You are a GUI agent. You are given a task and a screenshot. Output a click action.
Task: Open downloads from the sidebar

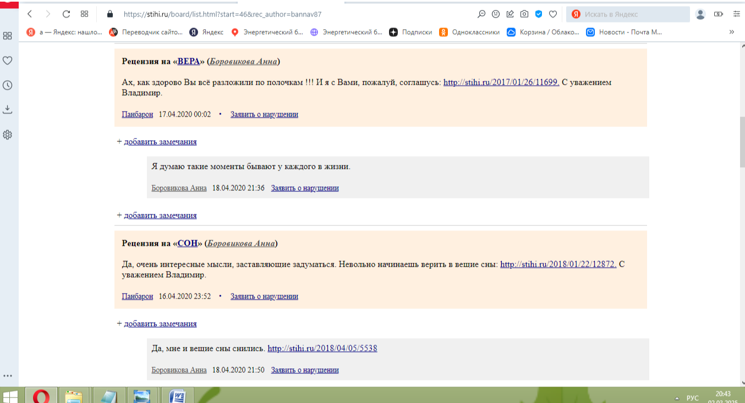tap(8, 109)
